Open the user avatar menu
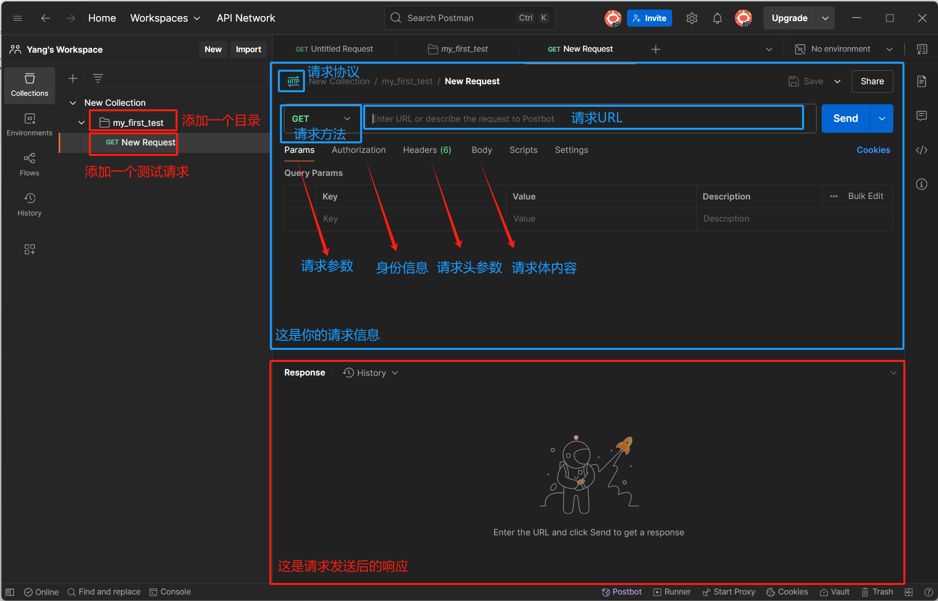Viewport: 938px width, 601px height. tap(743, 18)
